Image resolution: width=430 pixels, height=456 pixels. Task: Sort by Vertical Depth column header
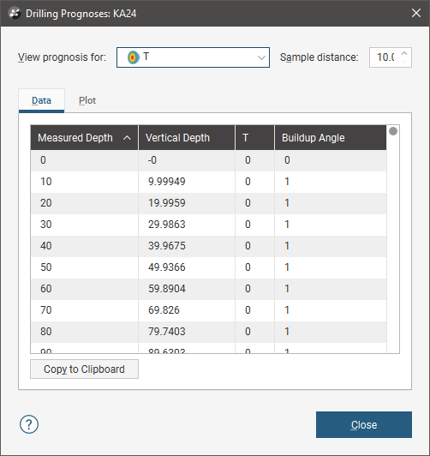(187, 138)
